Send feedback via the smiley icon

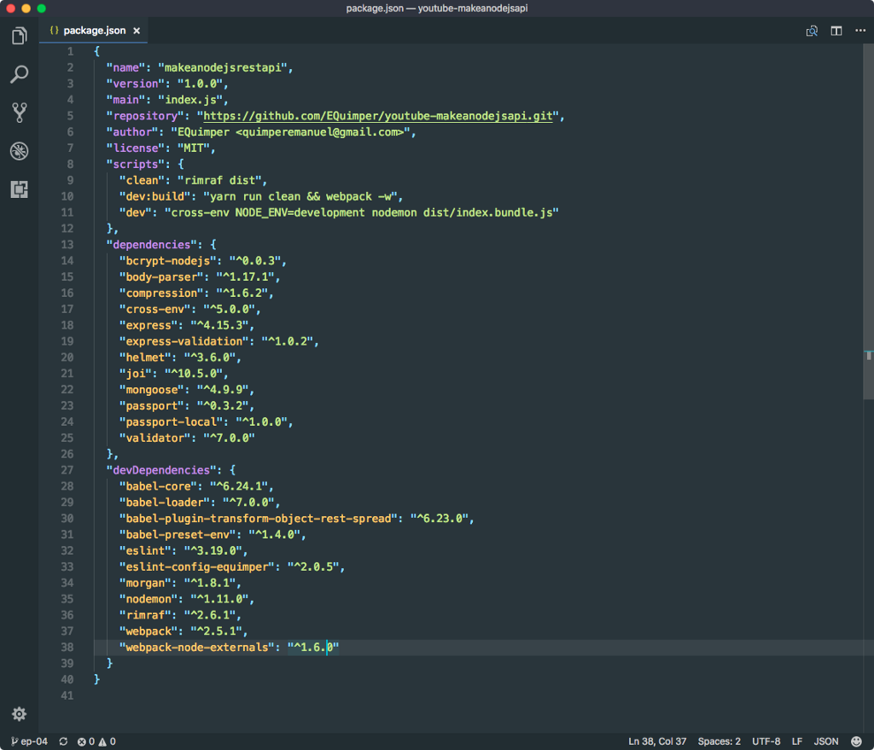(x=858, y=741)
